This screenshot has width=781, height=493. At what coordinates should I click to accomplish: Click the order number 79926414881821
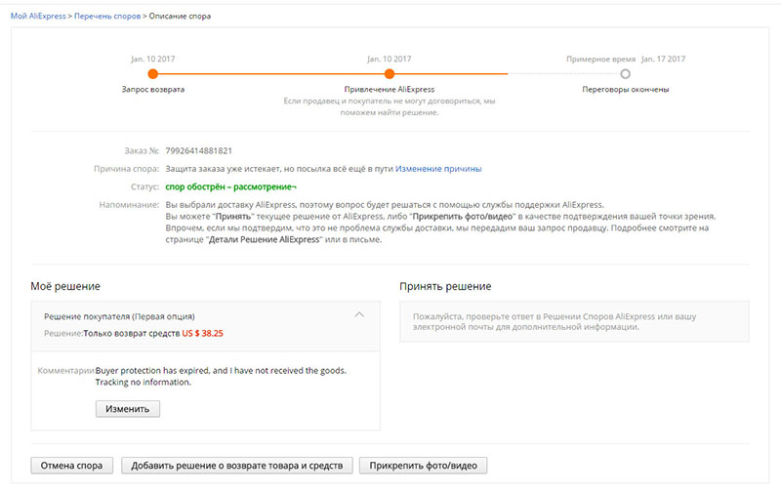pyautogui.click(x=199, y=151)
